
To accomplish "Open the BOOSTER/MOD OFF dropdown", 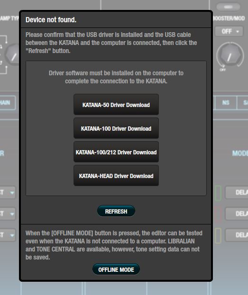I will point(230,31).
